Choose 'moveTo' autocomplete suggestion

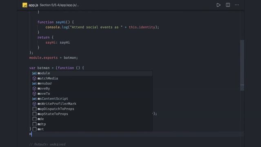point(92,94)
